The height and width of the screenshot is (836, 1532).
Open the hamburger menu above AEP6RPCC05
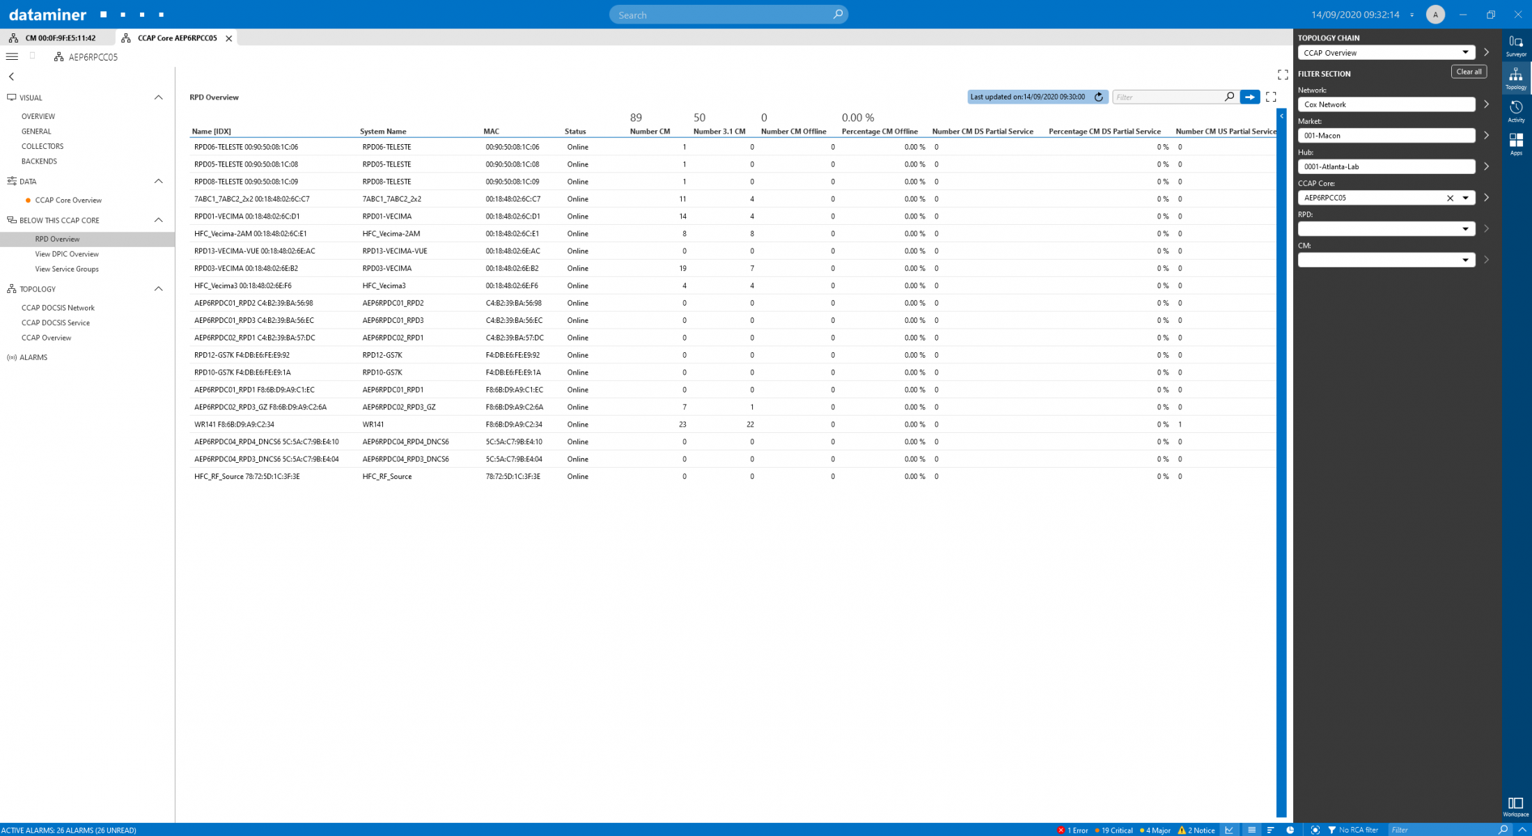[12, 56]
